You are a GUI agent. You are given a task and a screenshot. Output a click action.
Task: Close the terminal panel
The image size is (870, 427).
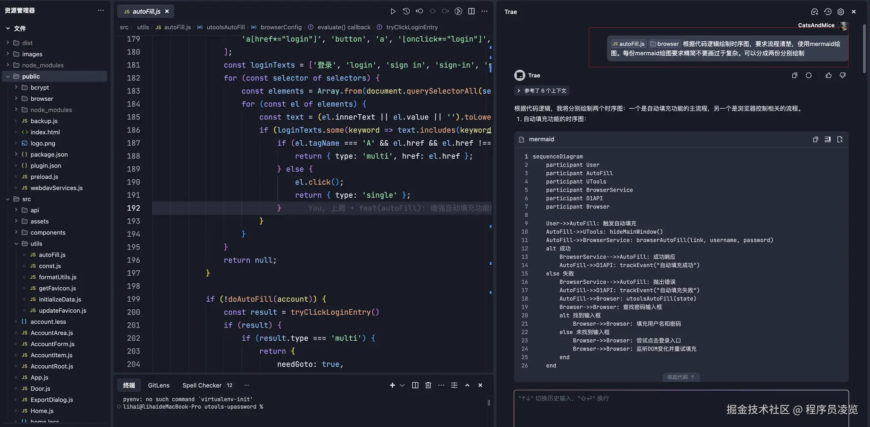[x=480, y=385]
